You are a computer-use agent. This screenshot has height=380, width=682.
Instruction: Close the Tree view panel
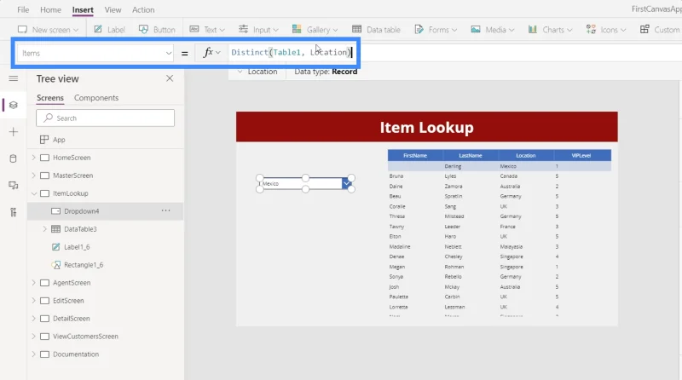point(170,78)
